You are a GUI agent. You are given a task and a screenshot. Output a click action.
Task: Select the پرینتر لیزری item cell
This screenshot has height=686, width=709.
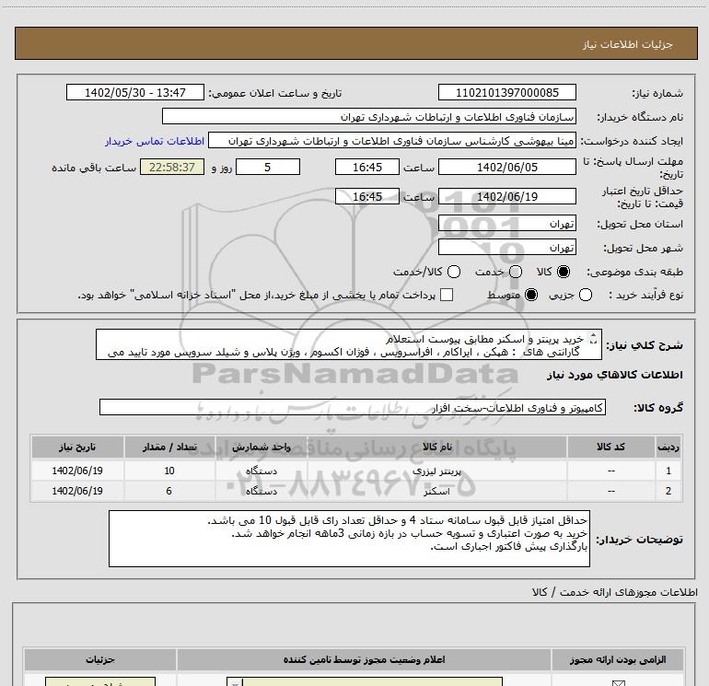[436, 471]
